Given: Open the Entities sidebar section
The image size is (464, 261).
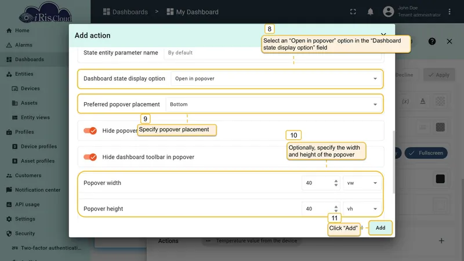Looking at the screenshot, I should [x=24, y=74].
